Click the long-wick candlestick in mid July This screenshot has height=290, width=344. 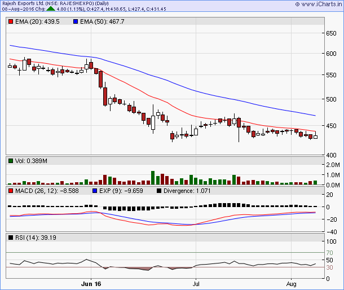[x=239, y=130]
